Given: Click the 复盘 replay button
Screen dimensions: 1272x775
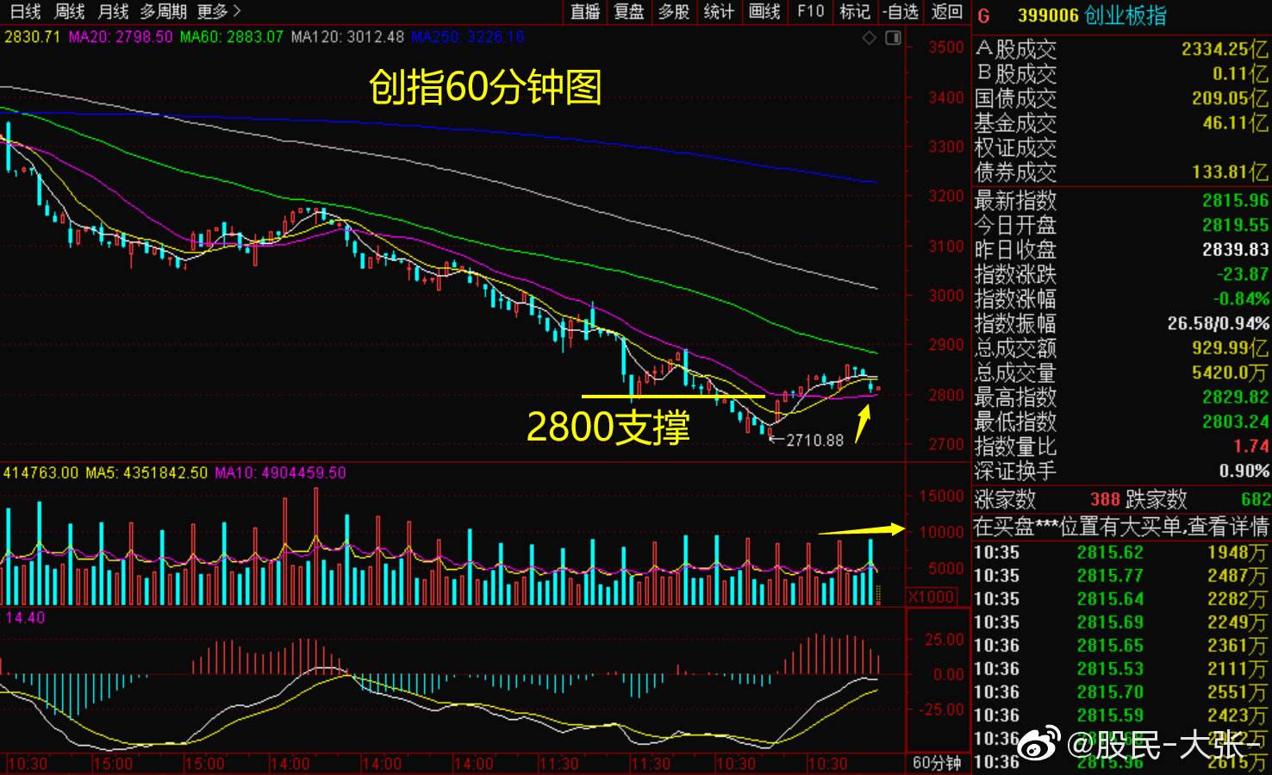Looking at the screenshot, I should coord(629,11).
